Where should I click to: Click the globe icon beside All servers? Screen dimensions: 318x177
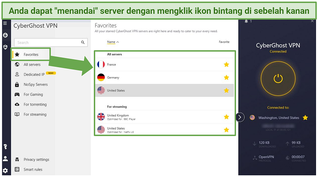pos(17,64)
